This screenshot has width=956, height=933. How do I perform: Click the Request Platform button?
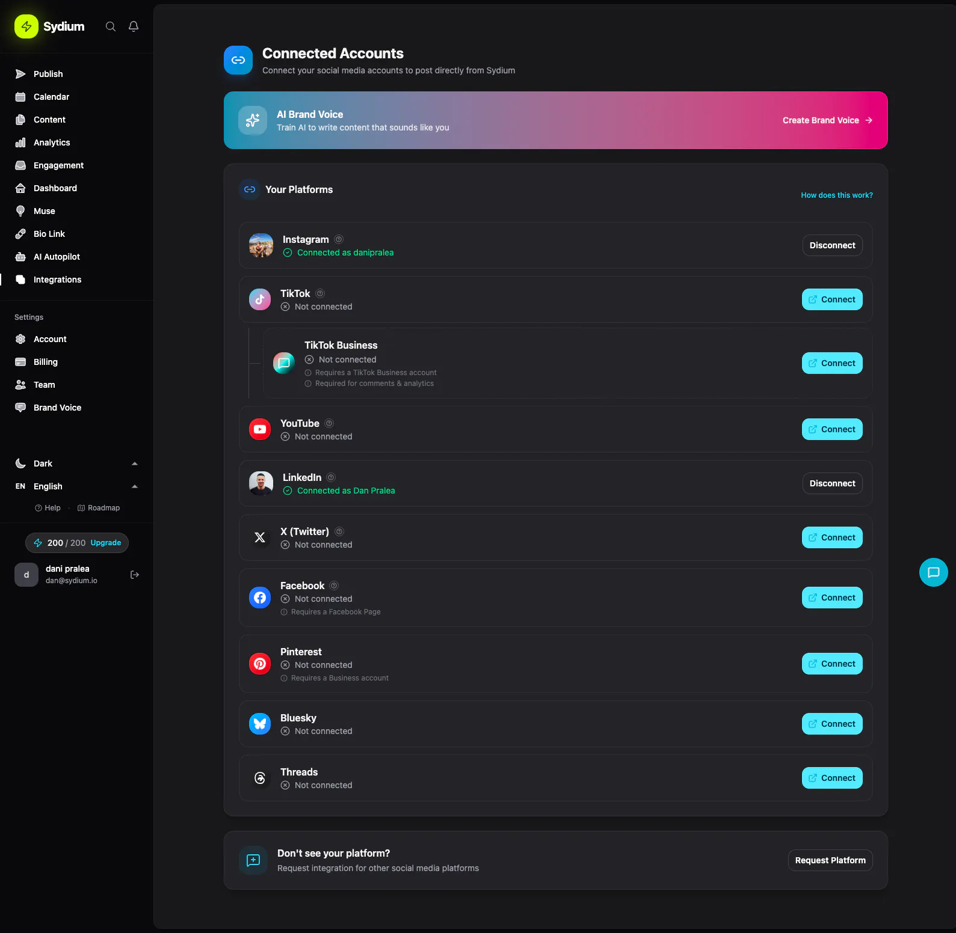point(830,860)
